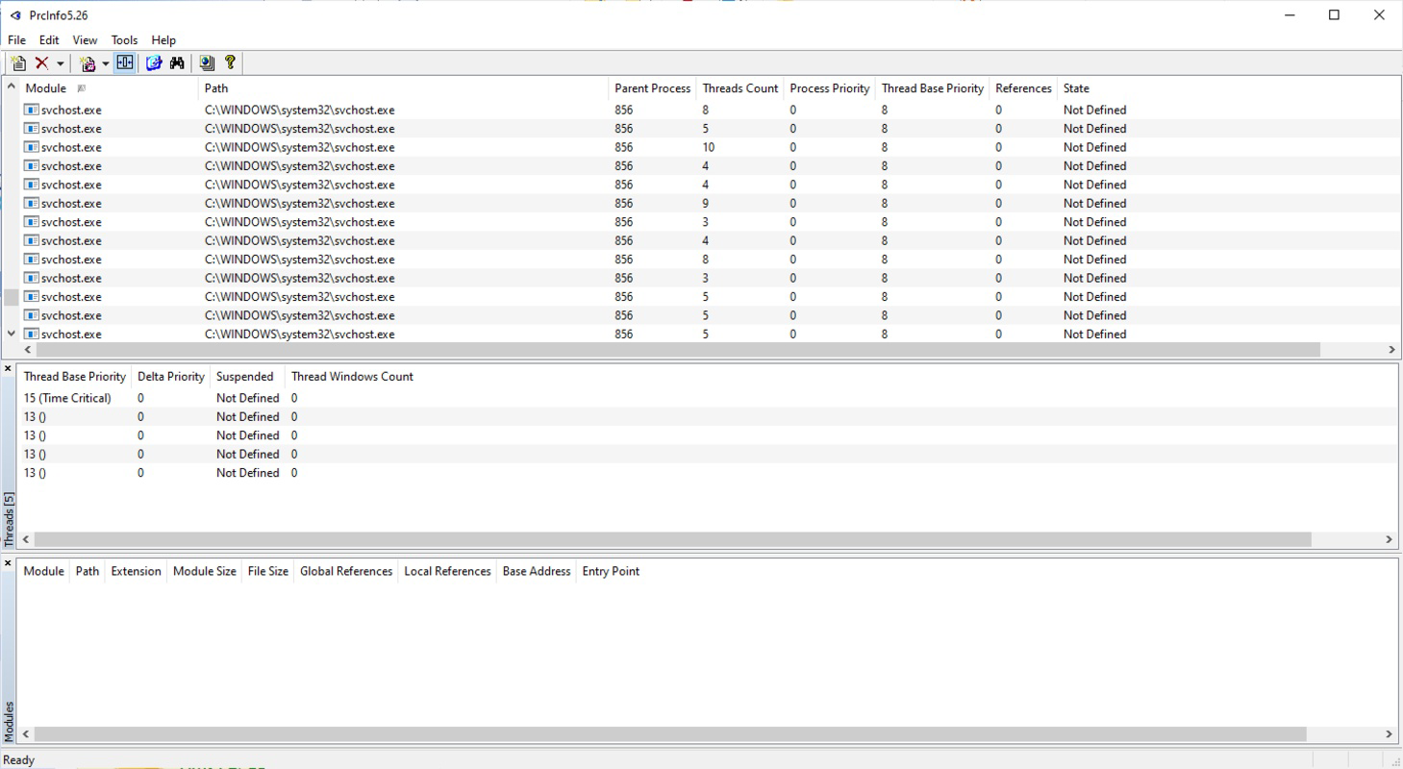Click the Threads panel scroll left arrow
The image size is (1403, 769).
27,540
